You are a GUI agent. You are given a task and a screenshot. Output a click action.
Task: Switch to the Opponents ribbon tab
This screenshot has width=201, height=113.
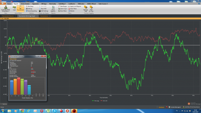(35, 4)
